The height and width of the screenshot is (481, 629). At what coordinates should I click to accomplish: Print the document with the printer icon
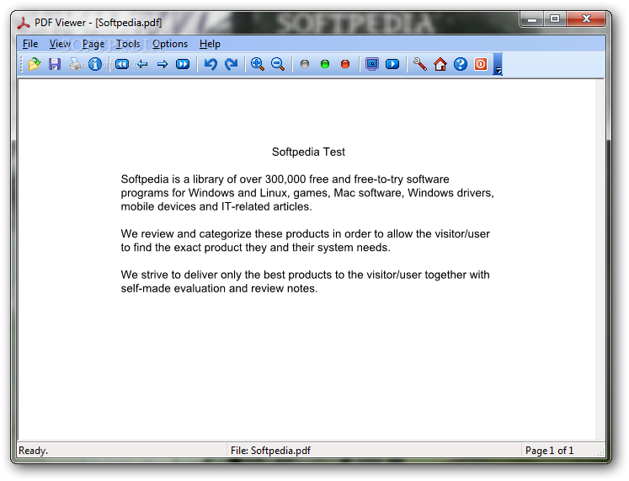tap(75, 64)
